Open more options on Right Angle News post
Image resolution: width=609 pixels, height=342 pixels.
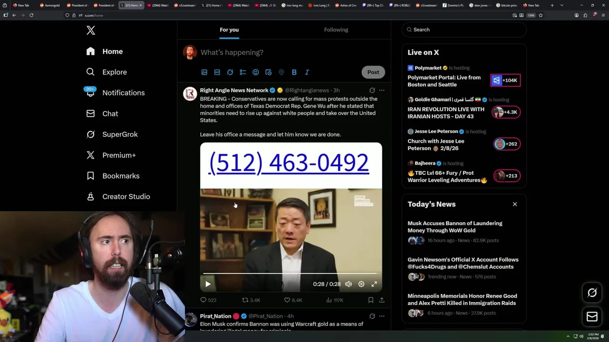click(382, 90)
